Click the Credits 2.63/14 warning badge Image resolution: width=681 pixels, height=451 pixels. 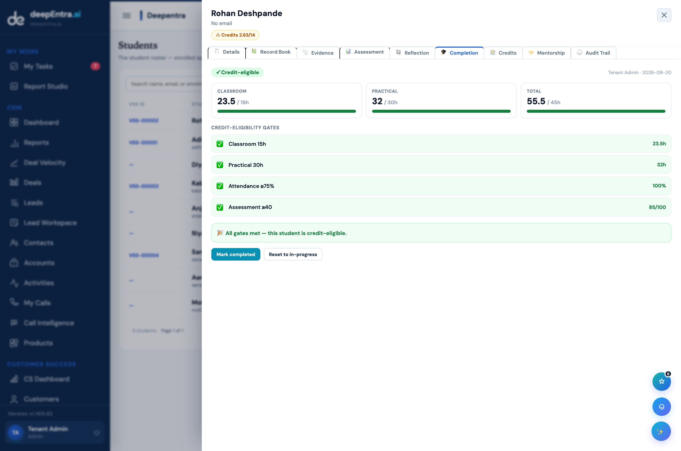[235, 35]
